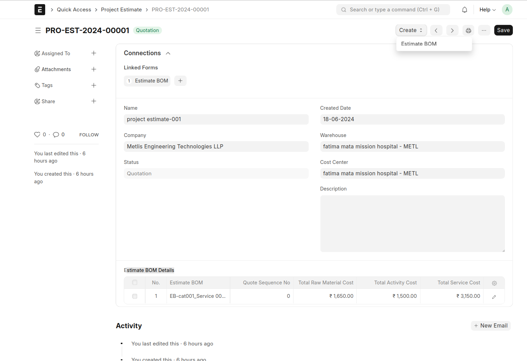The height and width of the screenshot is (361, 527).
Task: Open the Project Estimate breadcrumb link
Action: tap(121, 10)
